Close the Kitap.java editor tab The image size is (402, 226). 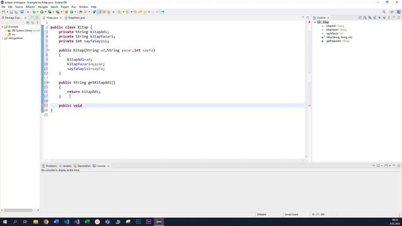click(x=61, y=18)
